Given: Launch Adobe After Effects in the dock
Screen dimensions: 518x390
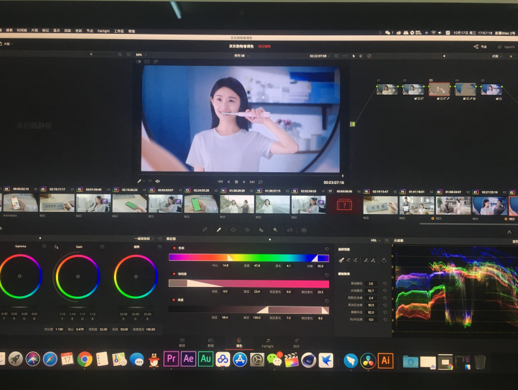Looking at the screenshot, I should [x=188, y=358].
